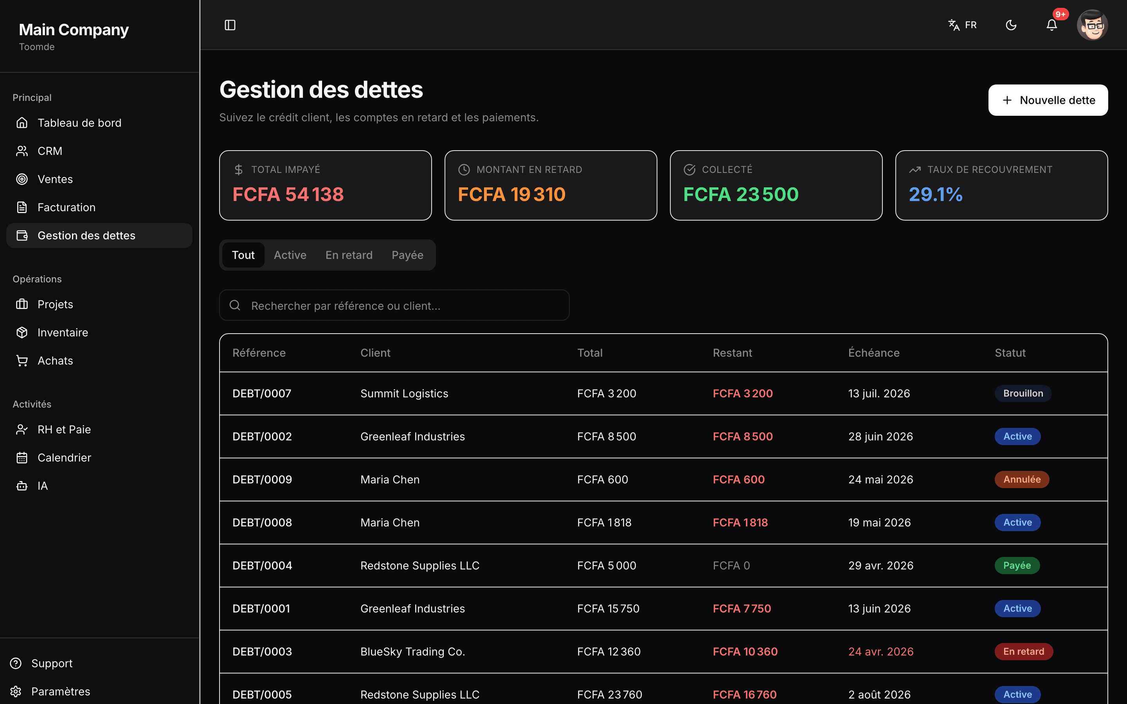This screenshot has width=1127, height=704.
Task: Open the Support help icon
Action: (x=16, y=663)
